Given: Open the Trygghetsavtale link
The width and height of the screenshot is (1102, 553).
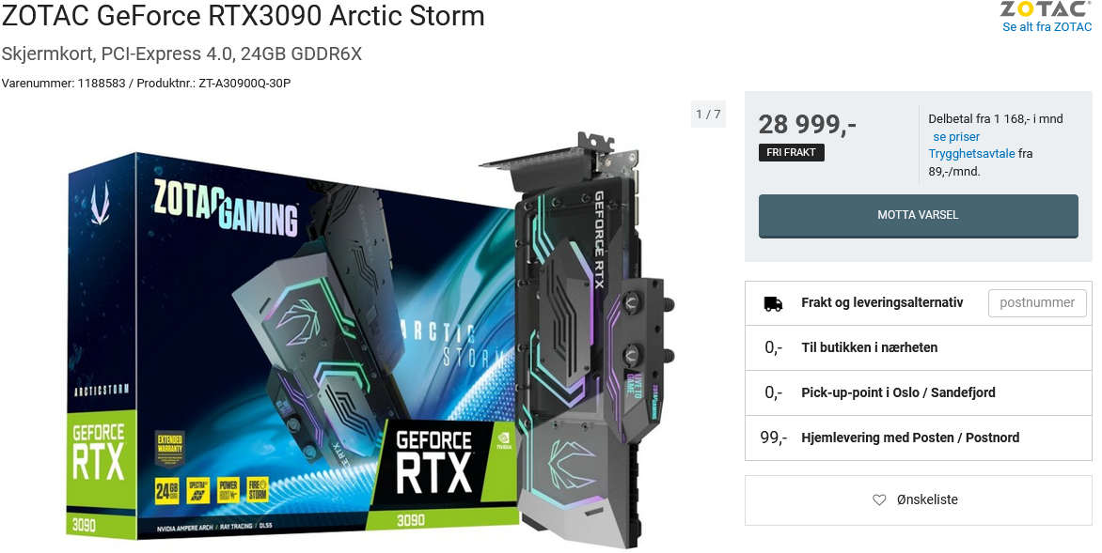Looking at the screenshot, I should coord(971,154).
